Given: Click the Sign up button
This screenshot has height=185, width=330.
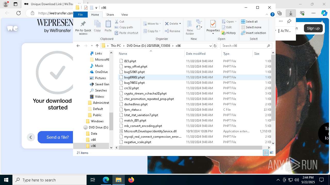Looking at the screenshot, I should [313, 28].
